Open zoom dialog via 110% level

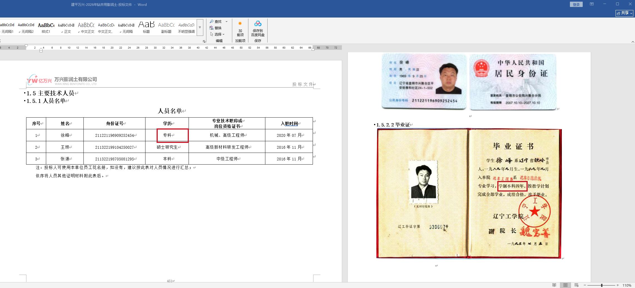point(627,285)
